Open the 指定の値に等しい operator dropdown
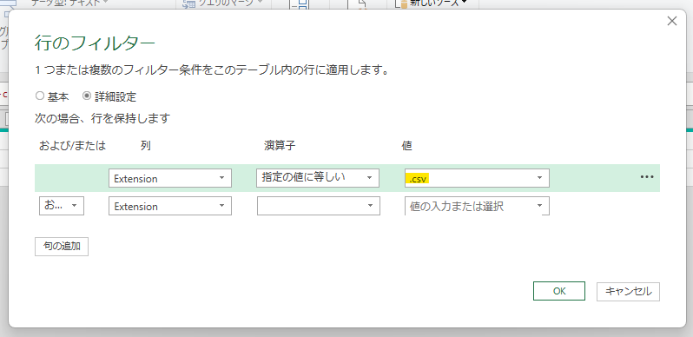Image resolution: width=693 pixels, height=337 pixels. pos(318,178)
